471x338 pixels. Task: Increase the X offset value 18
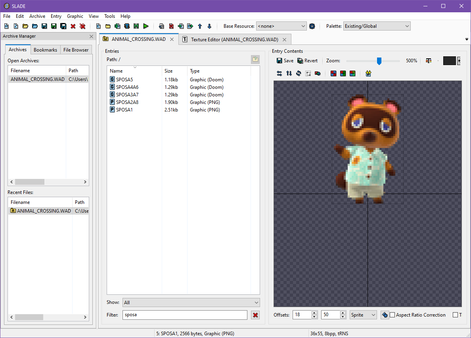314,313
